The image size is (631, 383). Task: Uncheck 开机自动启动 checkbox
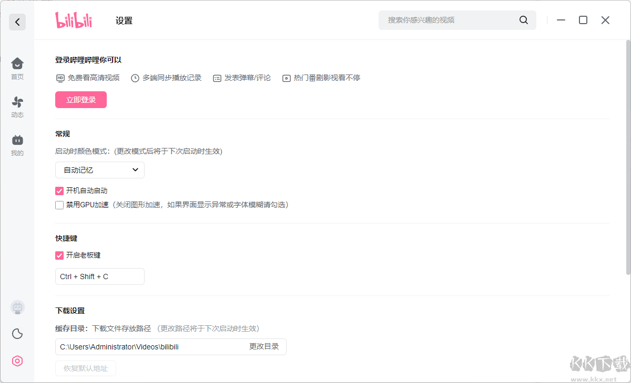click(59, 191)
